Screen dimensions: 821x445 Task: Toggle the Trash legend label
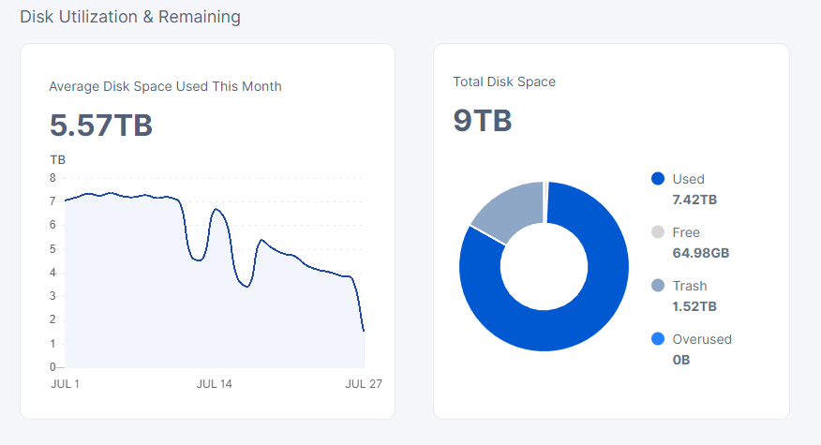(690, 286)
